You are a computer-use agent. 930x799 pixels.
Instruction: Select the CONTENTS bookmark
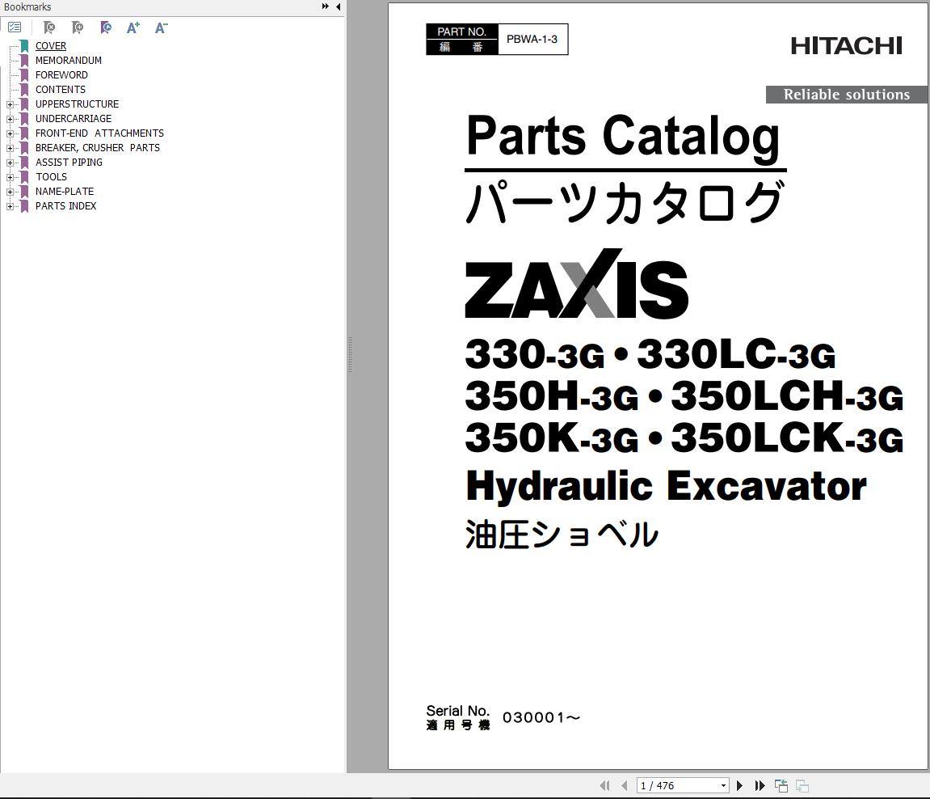[x=60, y=90]
